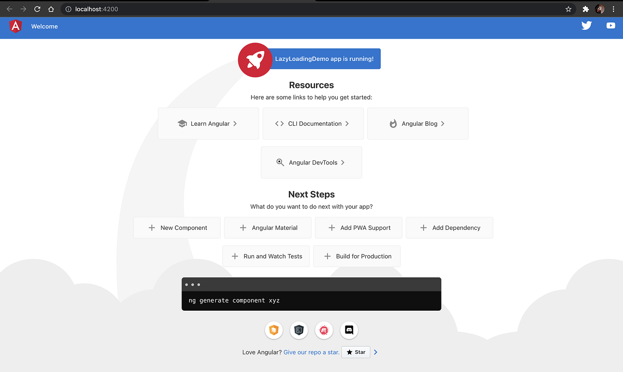Open the Angular DevTools card
Screen dimensions: 623x372
click(311, 162)
